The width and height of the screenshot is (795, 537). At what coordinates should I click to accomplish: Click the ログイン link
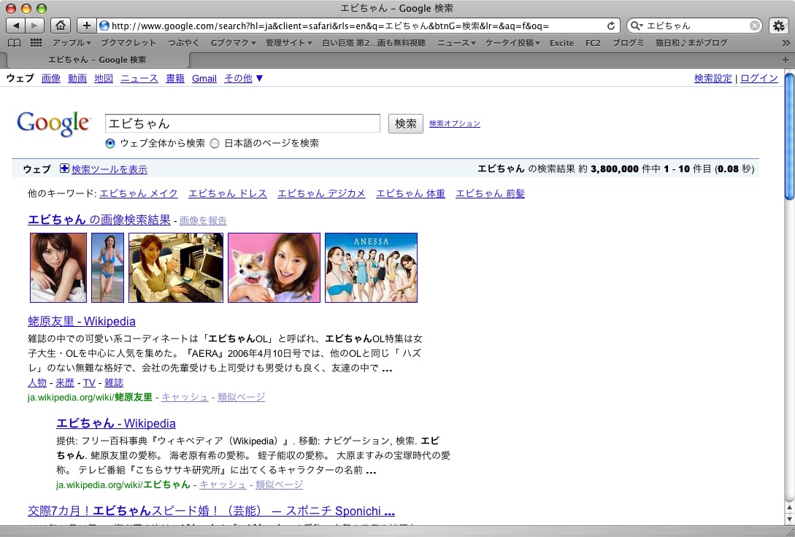coord(759,79)
